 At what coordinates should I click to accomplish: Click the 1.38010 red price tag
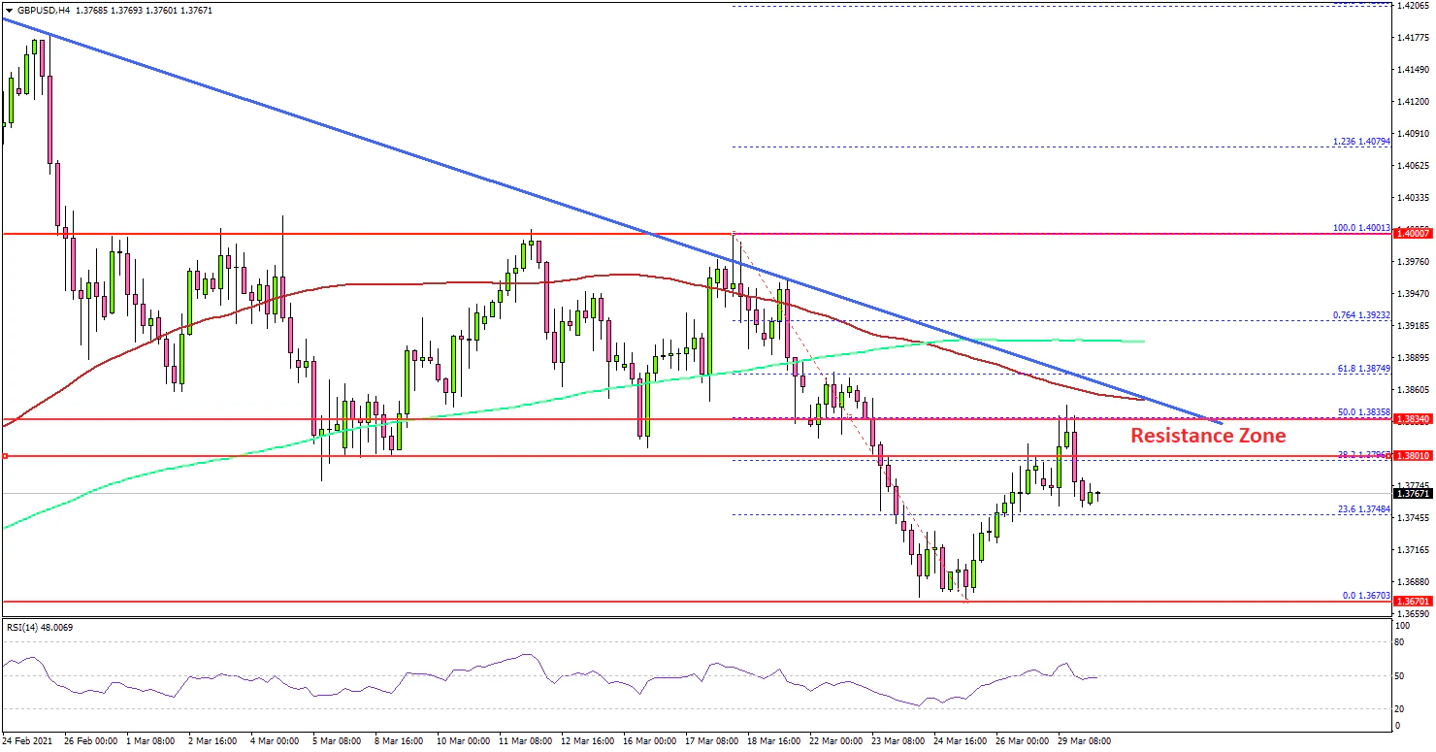1413,456
